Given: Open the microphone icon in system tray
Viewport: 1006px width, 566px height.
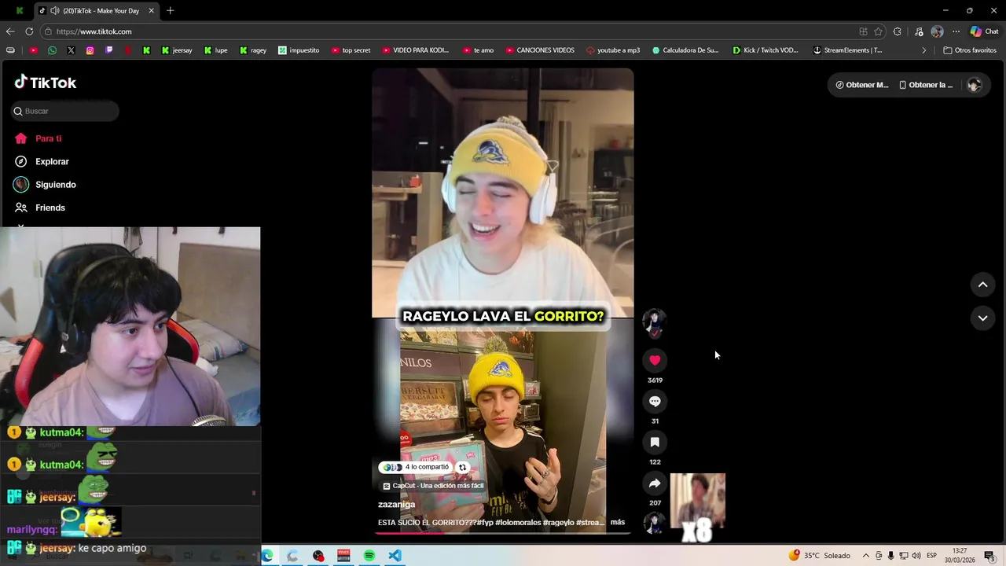Looking at the screenshot, I should tap(891, 556).
